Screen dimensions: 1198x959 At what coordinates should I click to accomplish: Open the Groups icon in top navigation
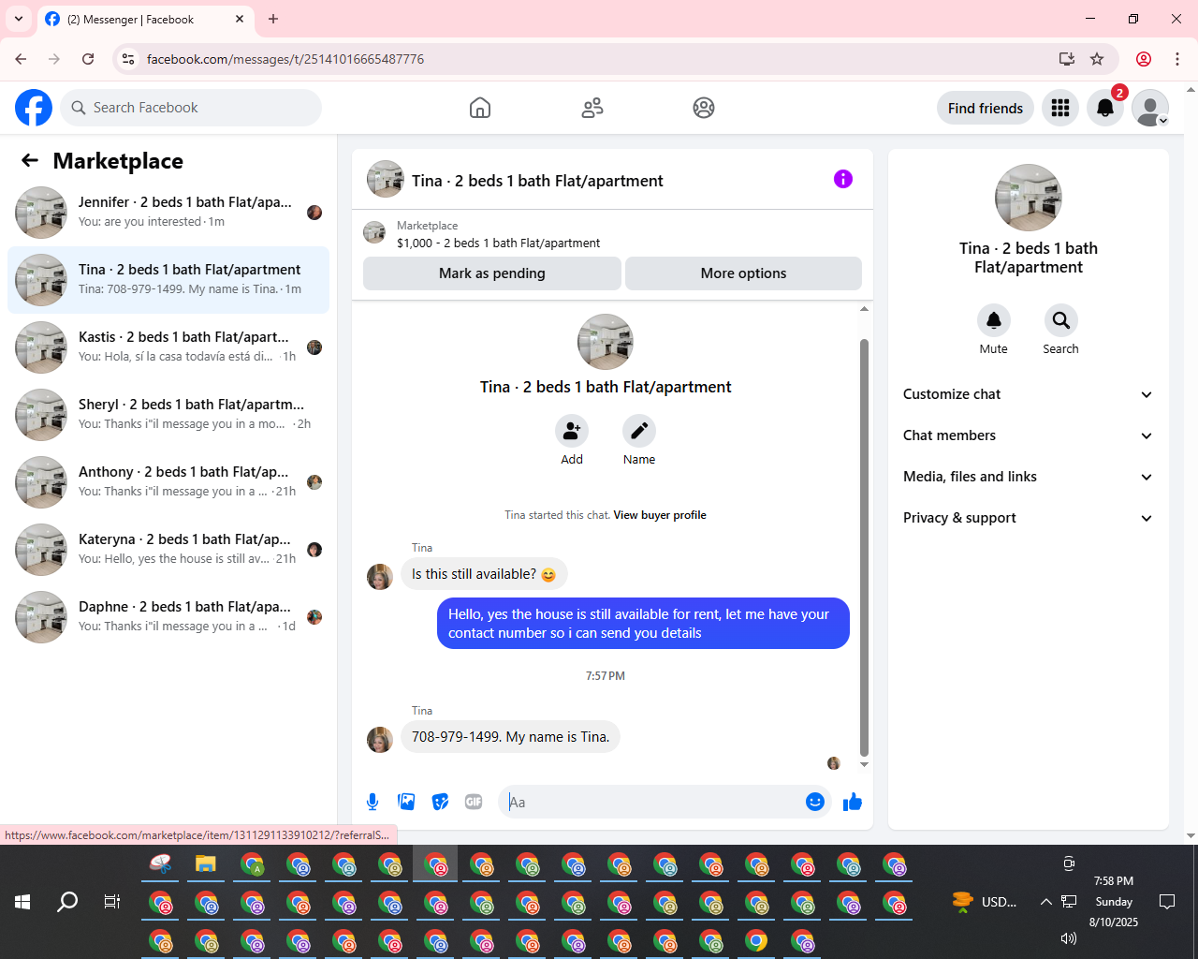tap(704, 108)
